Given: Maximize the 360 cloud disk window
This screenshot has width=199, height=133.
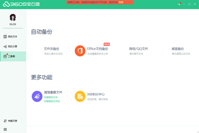Looking at the screenshot, I should 189,4.
